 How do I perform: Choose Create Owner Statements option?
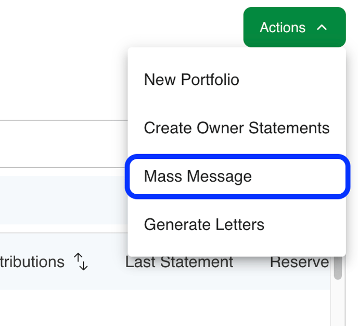click(x=236, y=128)
